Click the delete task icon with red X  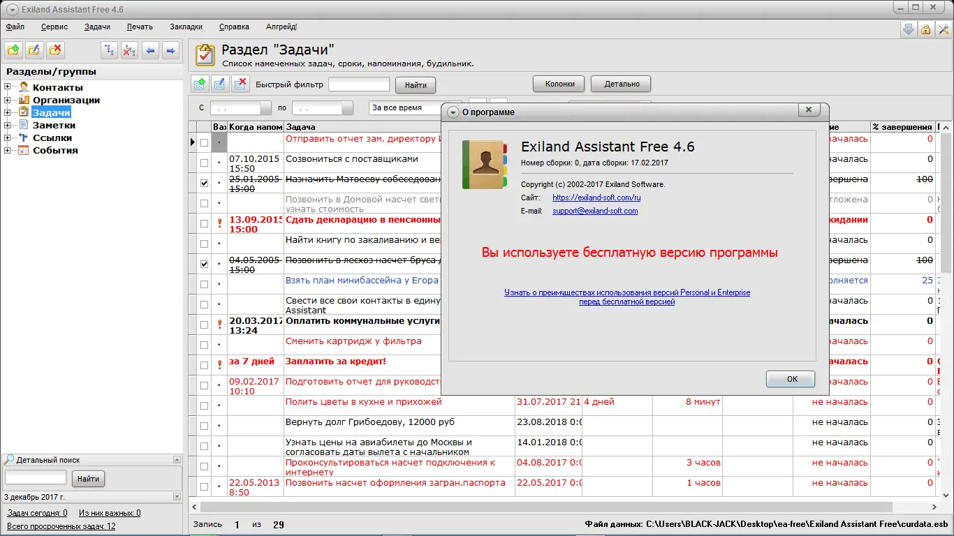[240, 84]
